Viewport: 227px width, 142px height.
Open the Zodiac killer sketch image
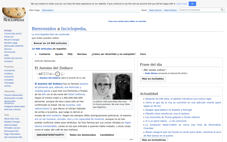pyautogui.click(x=112, y=86)
